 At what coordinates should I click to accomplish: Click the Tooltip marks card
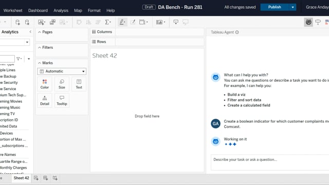[x=62, y=101]
